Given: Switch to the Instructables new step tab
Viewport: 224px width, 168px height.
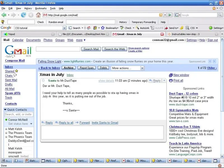Looking at the screenshot, I should [x=192, y=34].
